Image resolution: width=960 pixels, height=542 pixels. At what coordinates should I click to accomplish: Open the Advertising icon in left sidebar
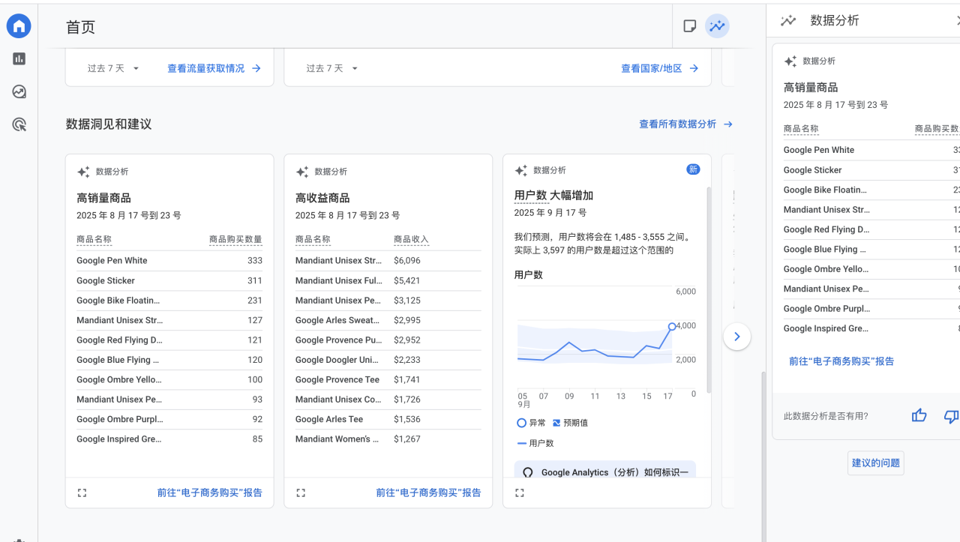click(x=19, y=125)
